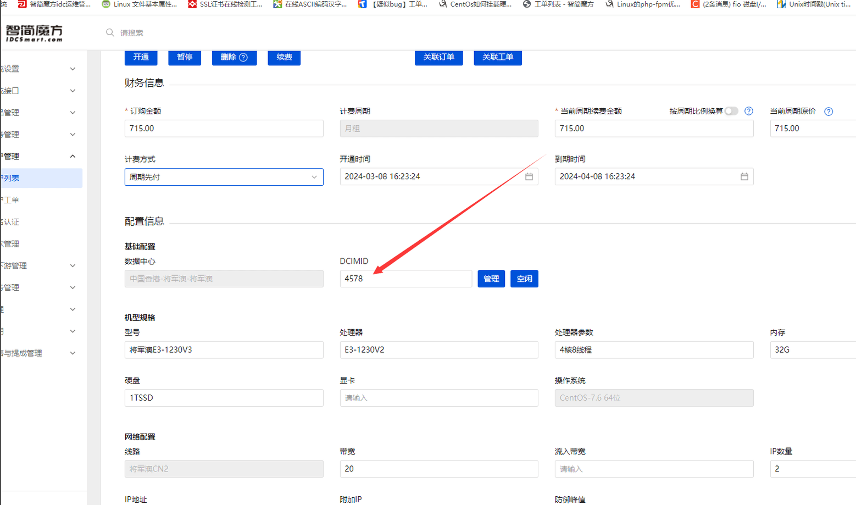
Task: Click Unix时间戳 bookmark icon
Action: point(781,4)
